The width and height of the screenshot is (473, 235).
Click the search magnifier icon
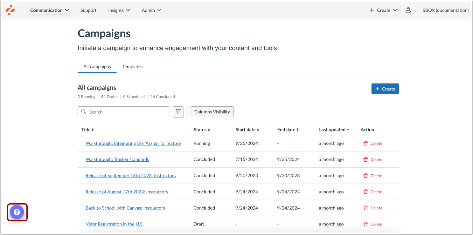click(x=84, y=112)
